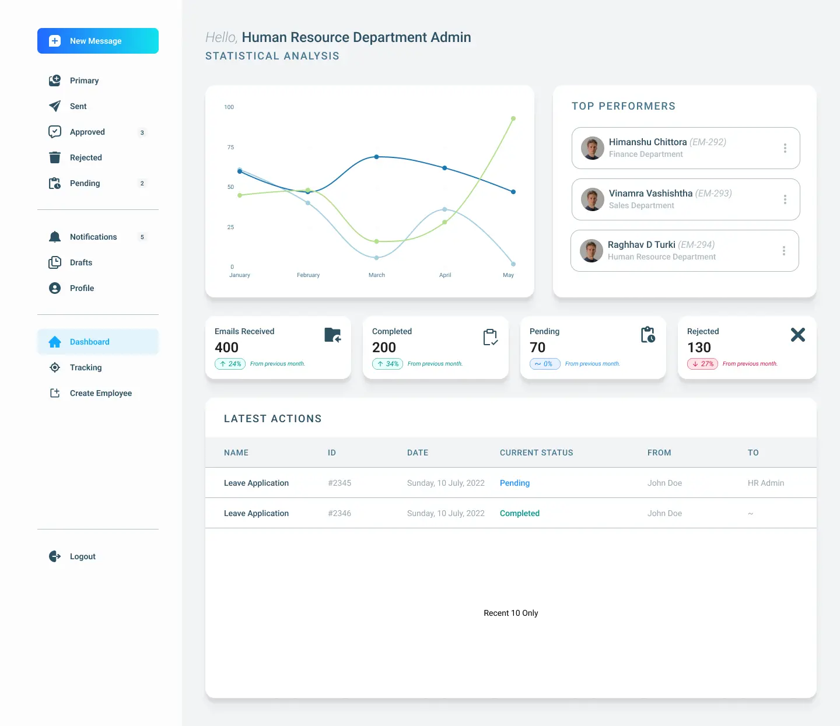Screen dimensions: 840x726
Task: Click the Pending count badge 2
Action: [x=142, y=183]
